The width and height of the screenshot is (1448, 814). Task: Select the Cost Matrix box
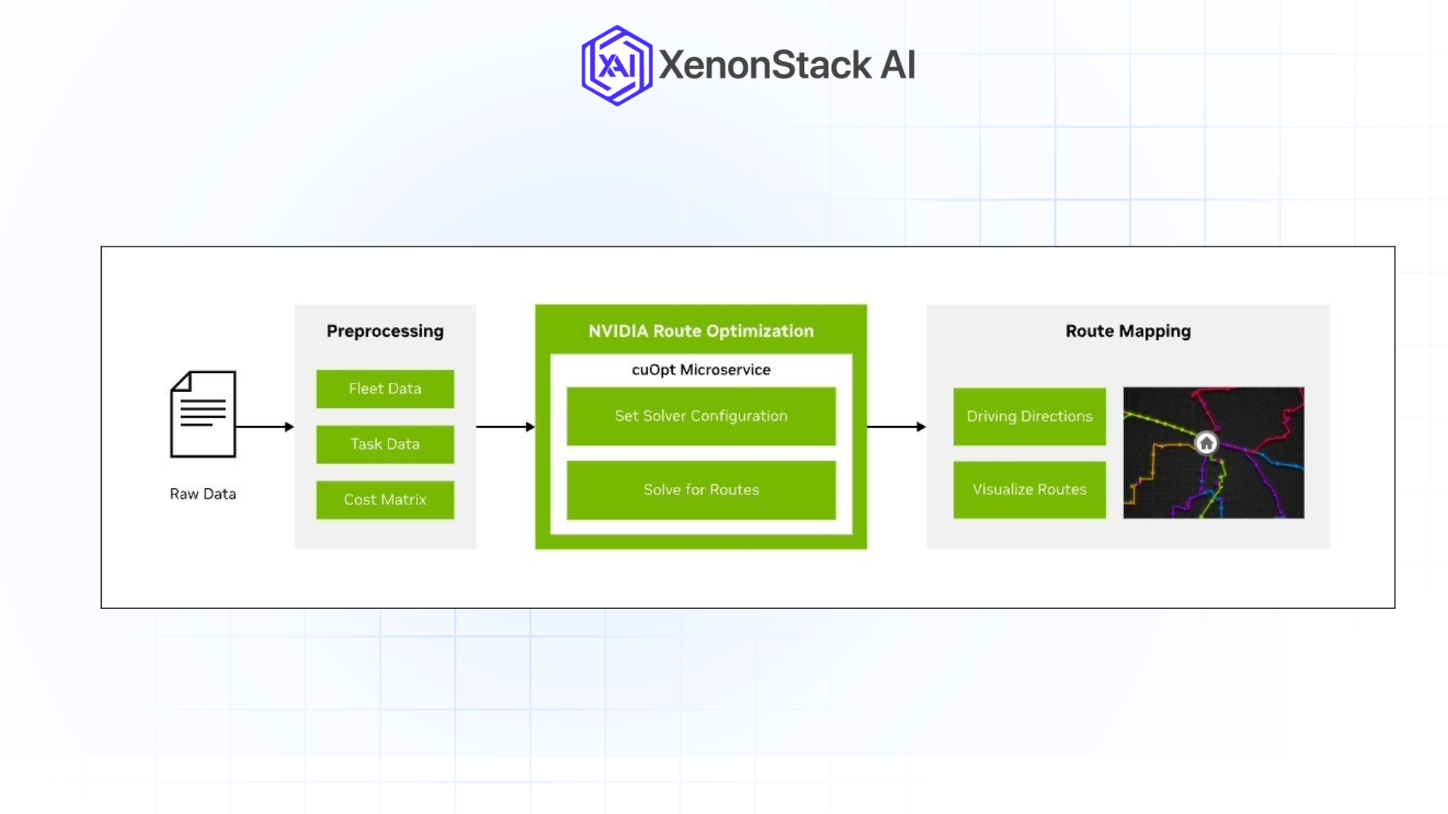pos(385,500)
